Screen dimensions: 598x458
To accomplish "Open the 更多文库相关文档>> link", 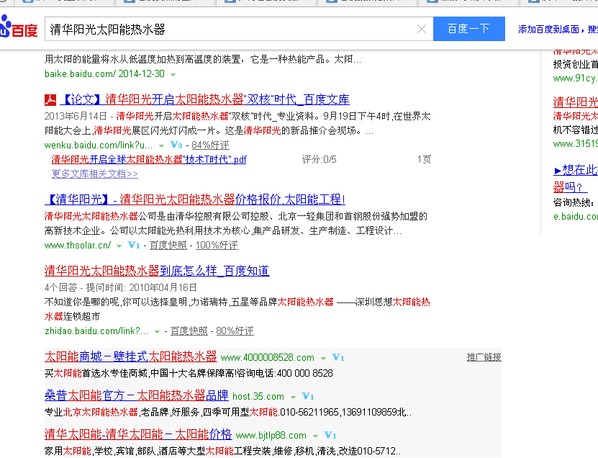I will [94, 174].
